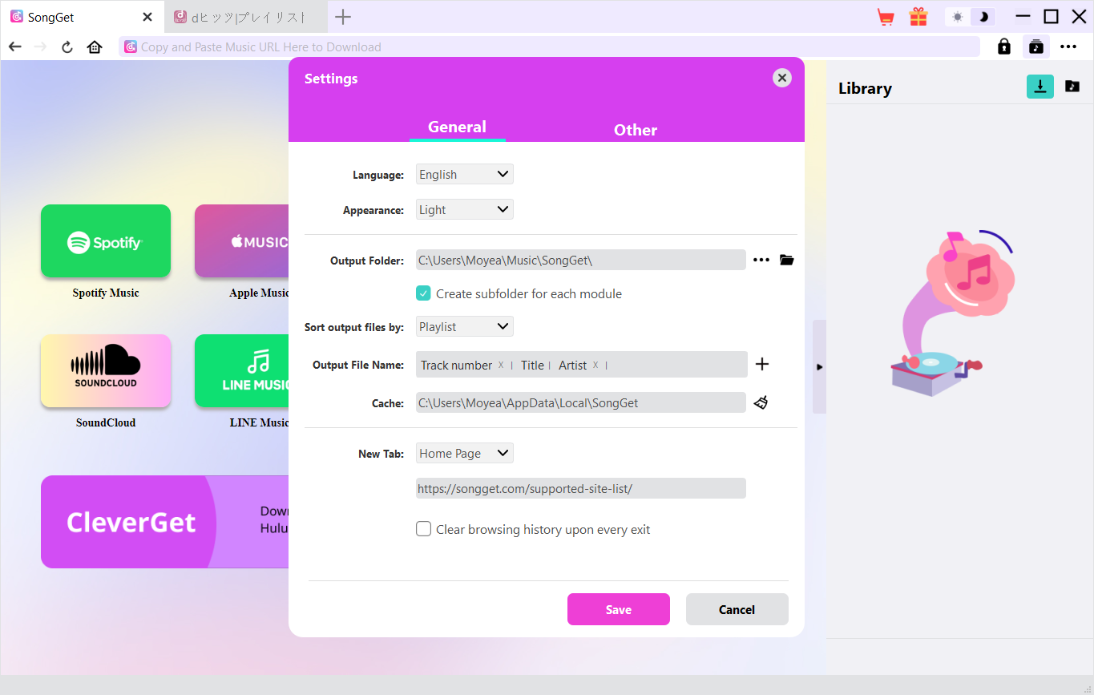Open the Library music folder icon

click(1072, 87)
